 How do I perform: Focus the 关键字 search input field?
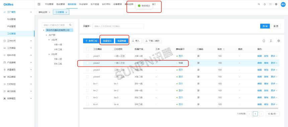[118, 26]
